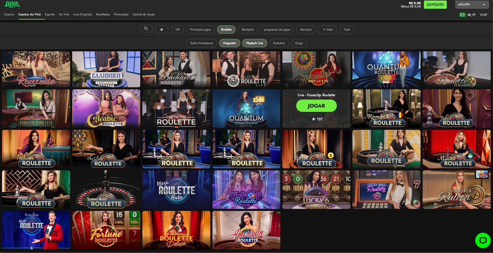Launch the Macao Roulette game
The image size is (493, 253).
[457, 149]
